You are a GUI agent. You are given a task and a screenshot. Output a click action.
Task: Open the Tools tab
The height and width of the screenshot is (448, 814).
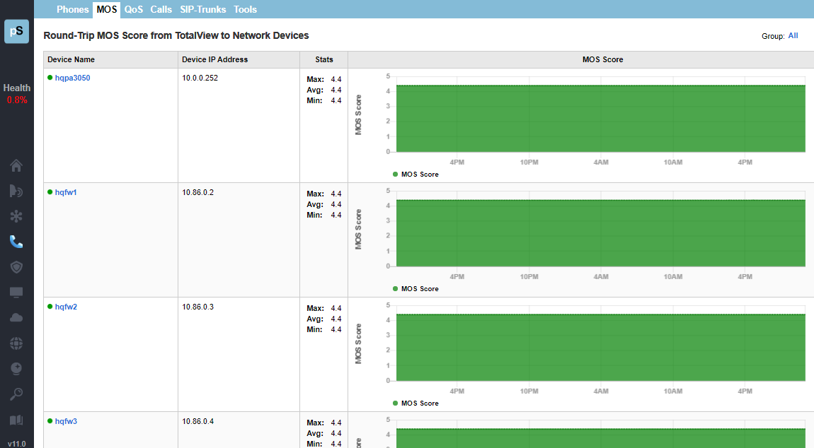[x=245, y=10]
